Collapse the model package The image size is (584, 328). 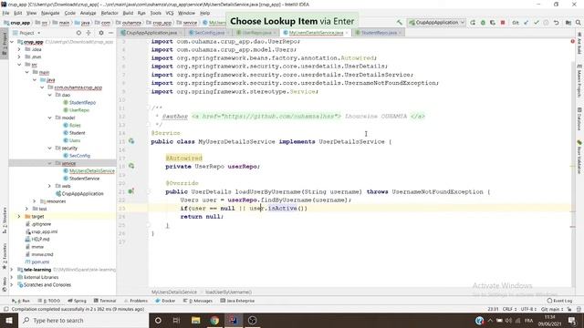coord(49,118)
